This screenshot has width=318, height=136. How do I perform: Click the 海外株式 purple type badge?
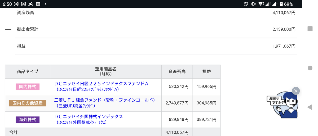click(x=28, y=120)
